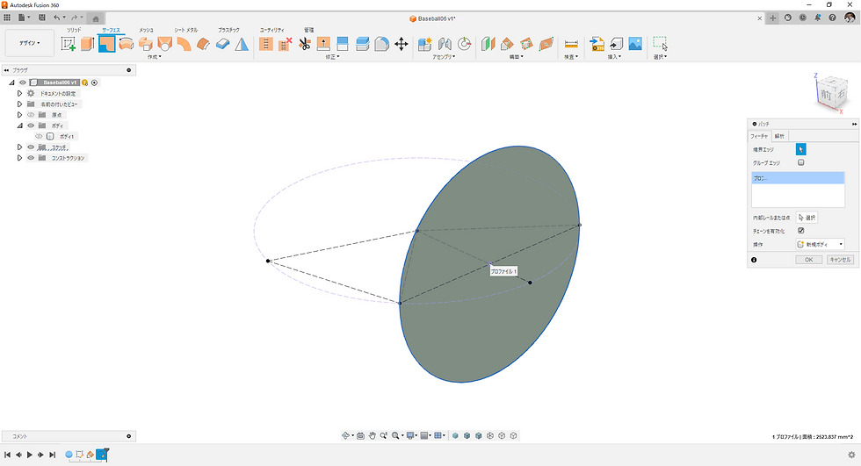Select the Create Sketch tool
The image size is (861, 466).
pyautogui.click(x=69, y=44)
